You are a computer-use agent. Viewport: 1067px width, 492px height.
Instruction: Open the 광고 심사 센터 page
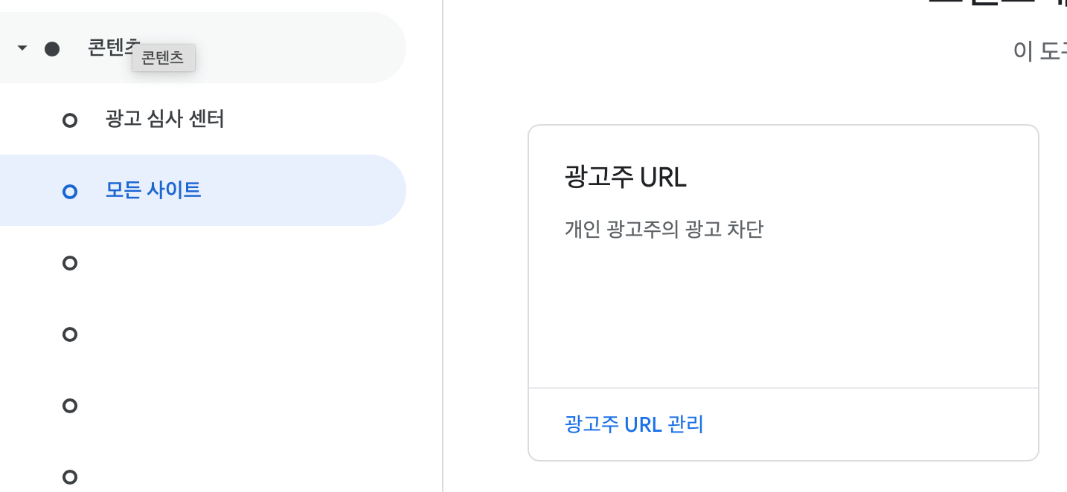point(164,119)
